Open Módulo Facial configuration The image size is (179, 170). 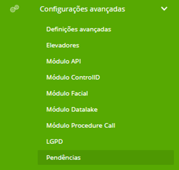67,93
